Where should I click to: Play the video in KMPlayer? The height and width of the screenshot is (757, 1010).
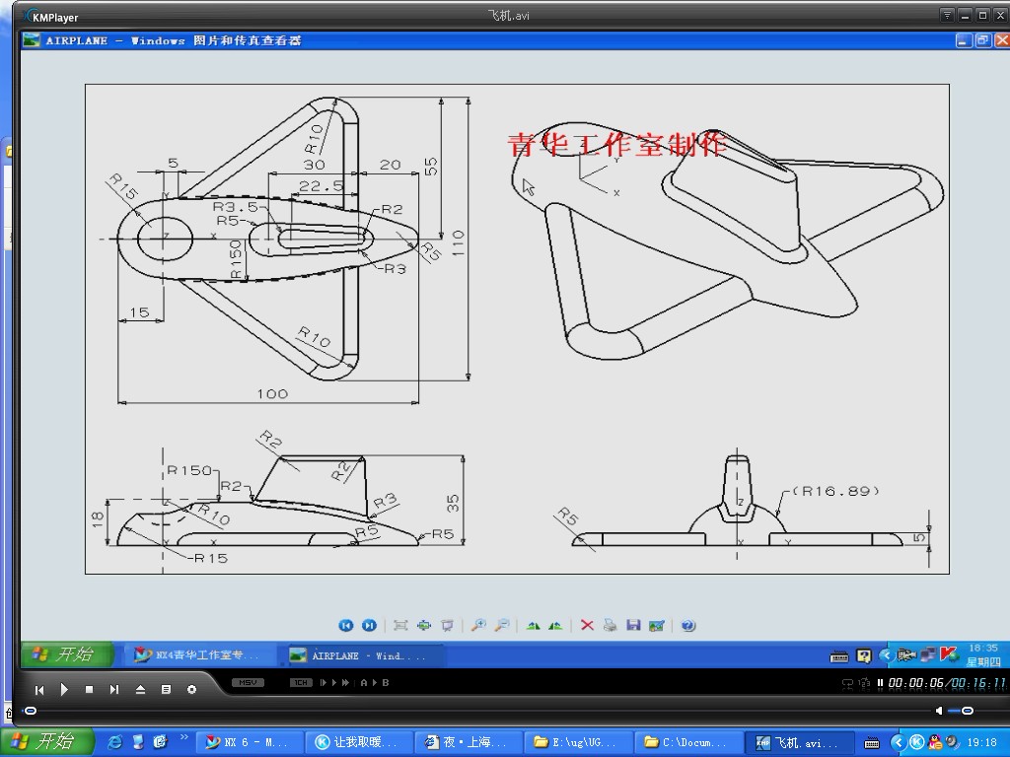(x=64, y=689)
